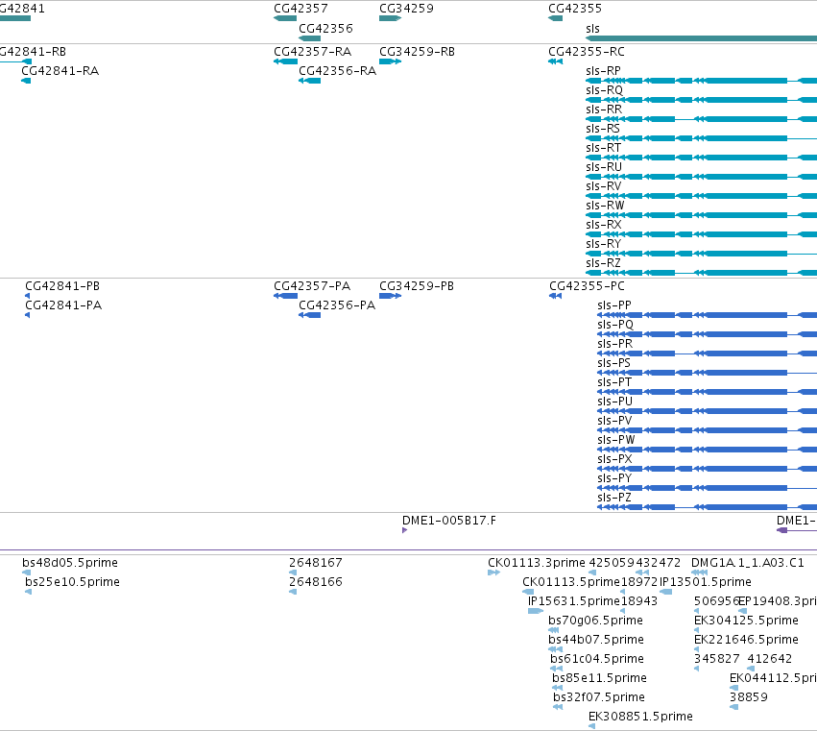Click EST CK01113.5prime label
This screenshot has height=731, width=817.
point(571,582)
